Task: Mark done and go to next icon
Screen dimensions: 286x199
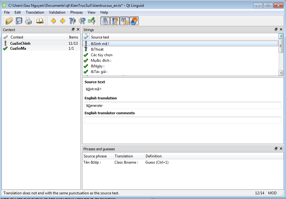Action: point(92,21)
